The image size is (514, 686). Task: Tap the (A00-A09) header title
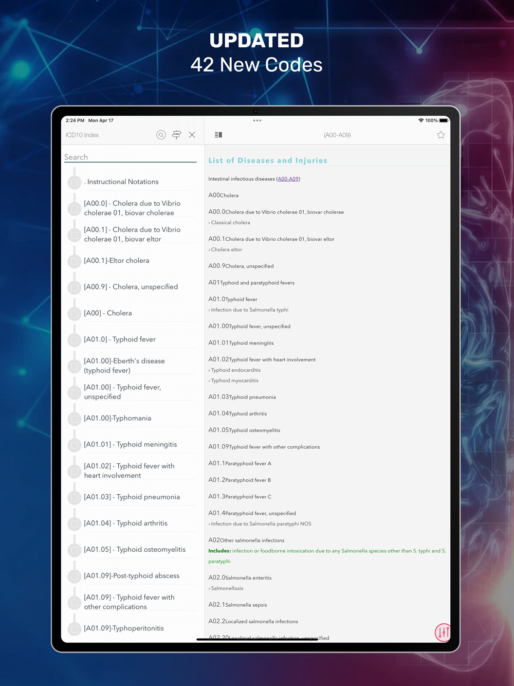(x=337, y=135)
